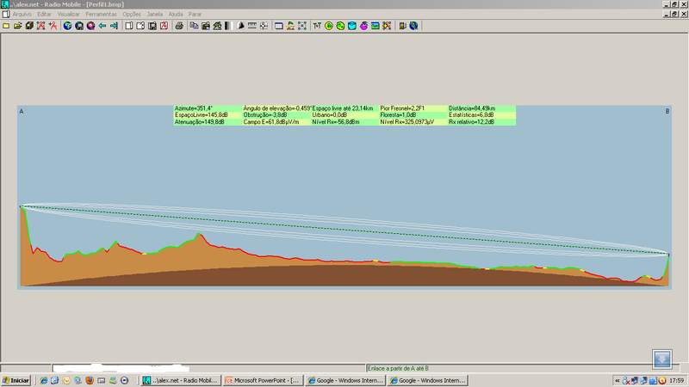Click the Parar menu item
689x387 pixels.
196,15
